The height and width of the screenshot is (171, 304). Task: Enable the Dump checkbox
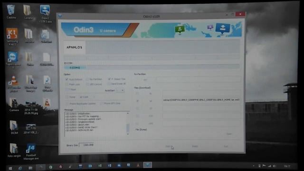66,97
